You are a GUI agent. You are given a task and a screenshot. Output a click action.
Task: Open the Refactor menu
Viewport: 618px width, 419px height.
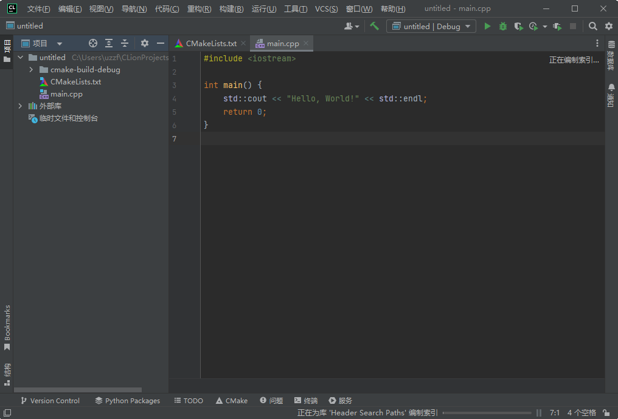point(199,9)
